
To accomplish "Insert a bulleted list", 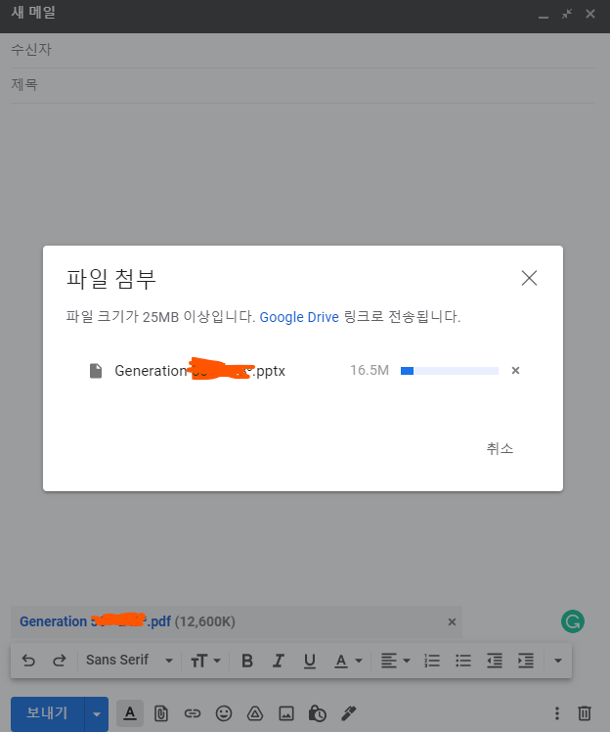I will click(x=463, y=661).
